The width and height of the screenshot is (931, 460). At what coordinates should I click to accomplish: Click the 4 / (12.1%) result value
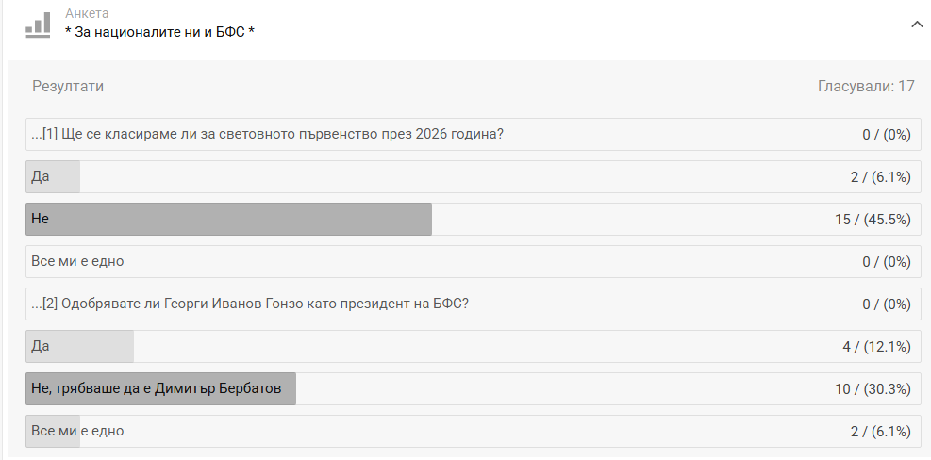pos(876,347)
